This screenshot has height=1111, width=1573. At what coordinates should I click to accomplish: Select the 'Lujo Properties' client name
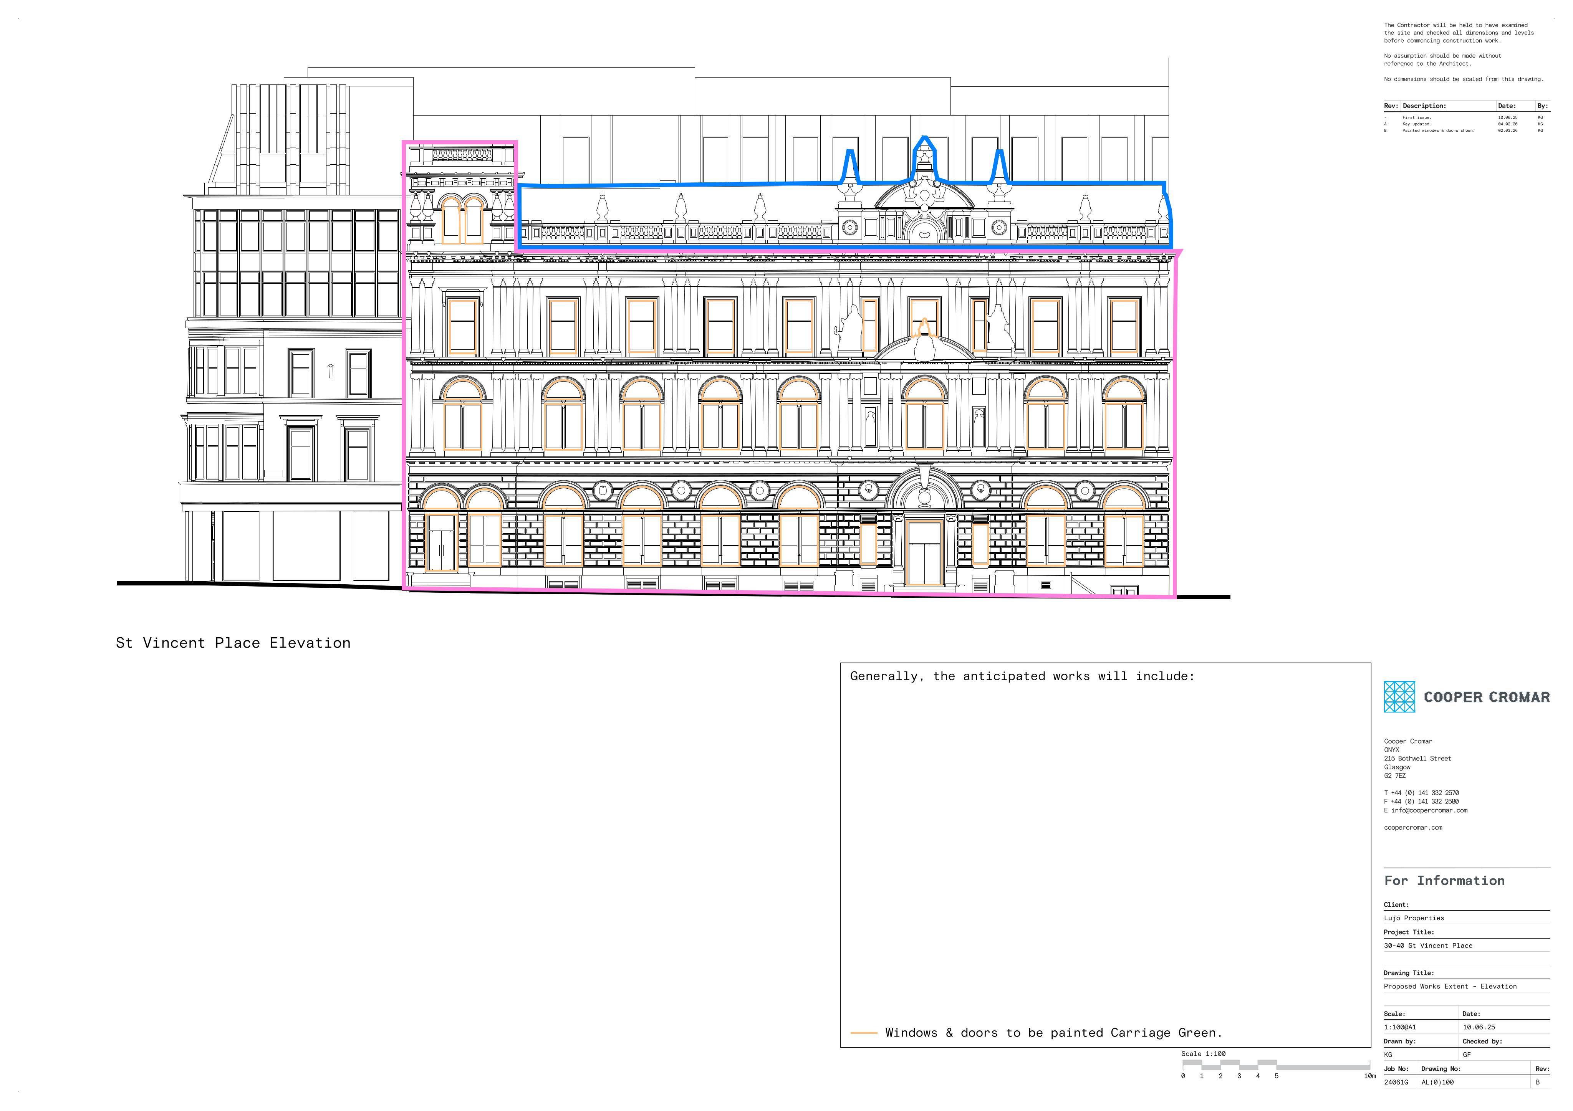pos(1413,919)
